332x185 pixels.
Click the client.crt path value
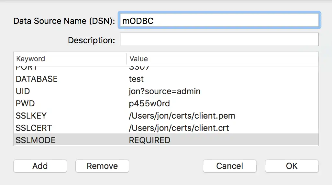(x=179, y=128)
